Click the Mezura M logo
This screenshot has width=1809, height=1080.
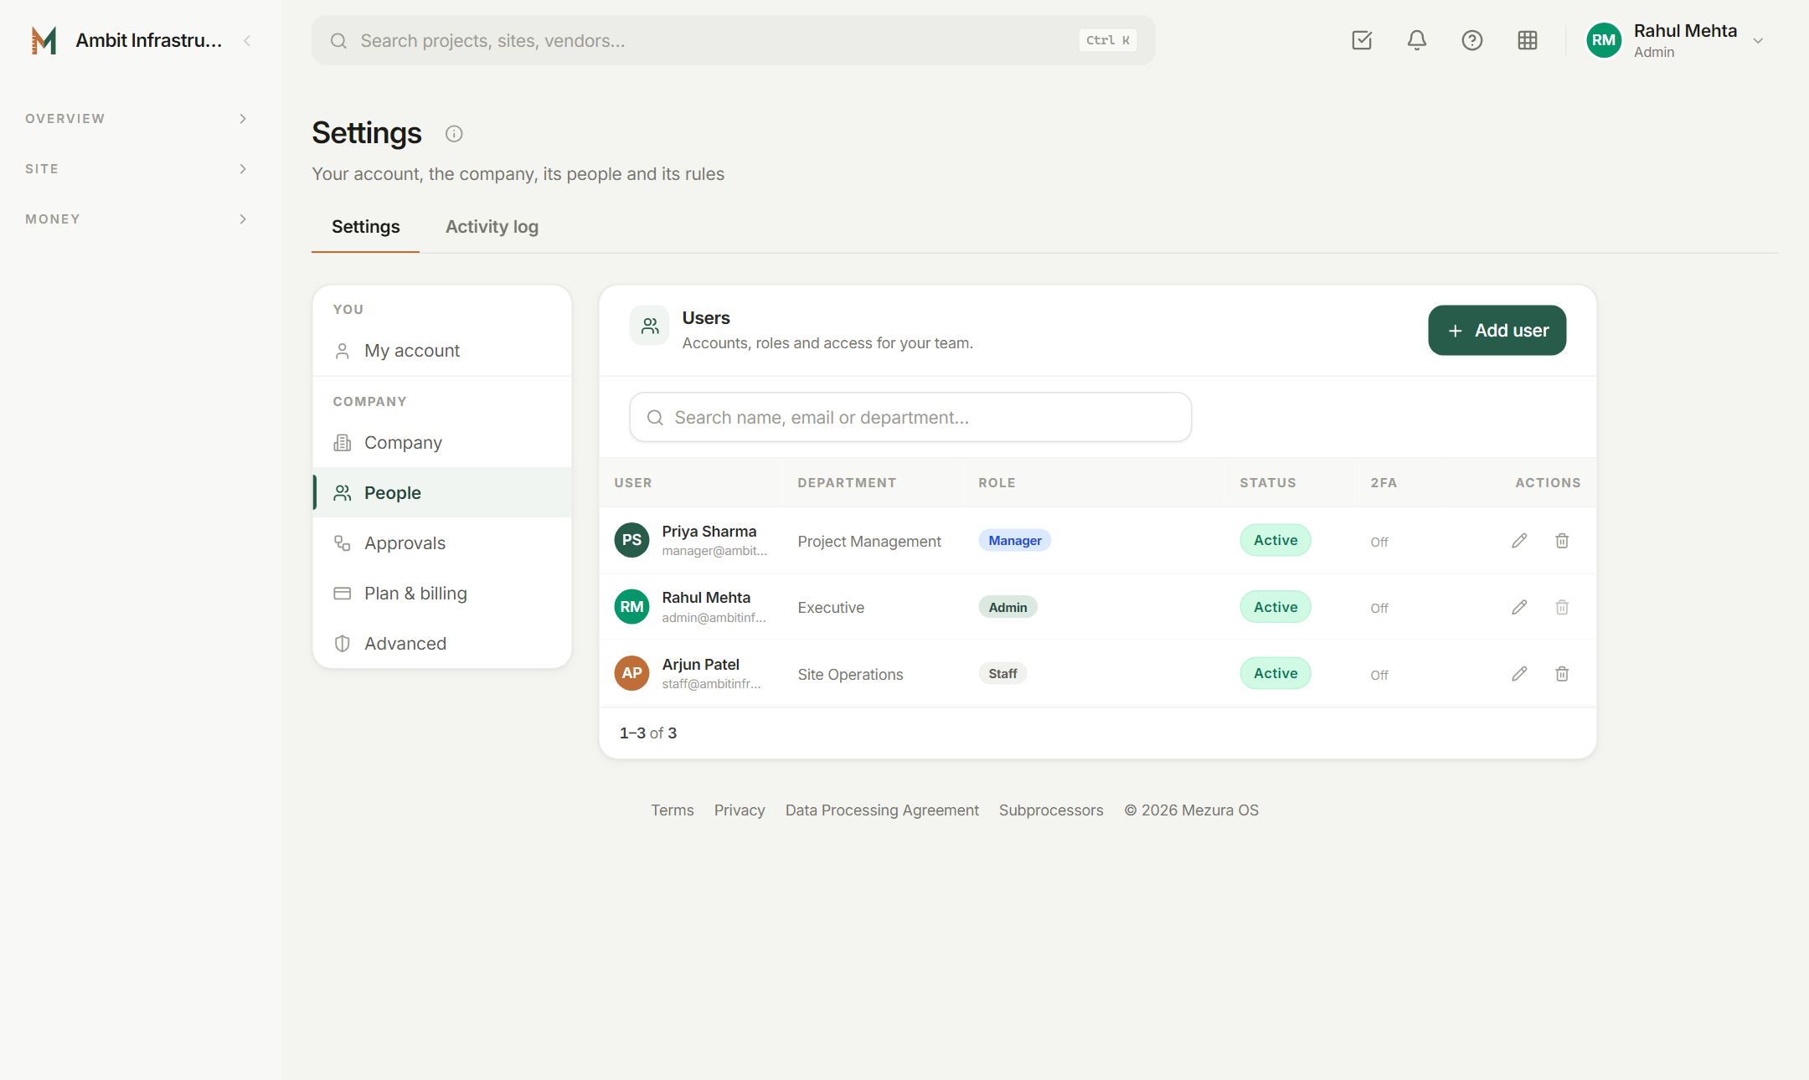coord(44,40)
